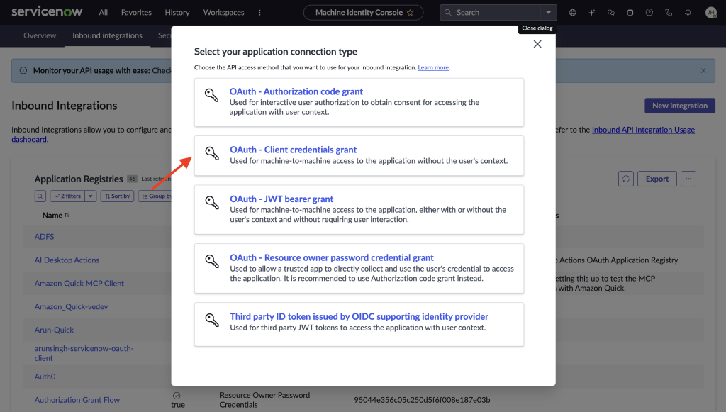Open the JH user avatar menu
The image size is (726, 412).
(710, 13)
